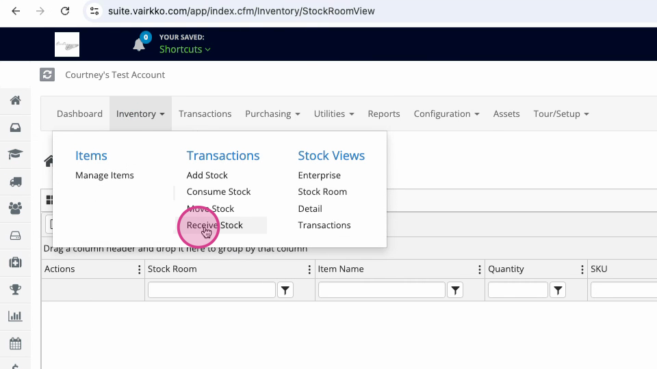Open the medical kit sidebar icon
Image resolution: width=657 pixels, height=369 pixels.
(x=16, y=262)
